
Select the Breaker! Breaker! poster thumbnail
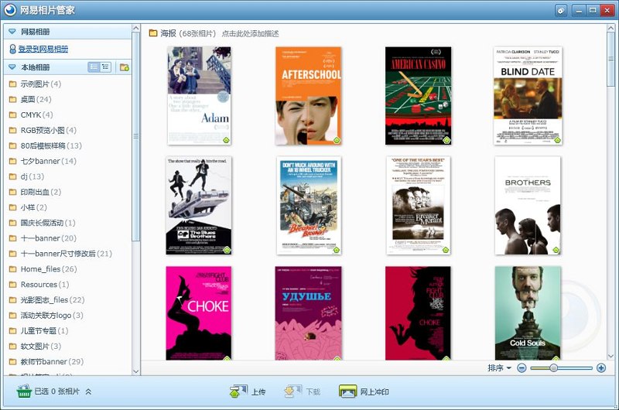309,205
